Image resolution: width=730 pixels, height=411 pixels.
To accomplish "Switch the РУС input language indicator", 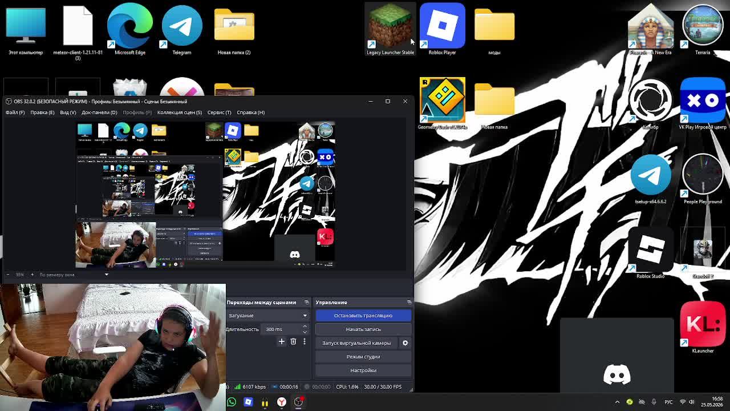I will tap(668, 402).
